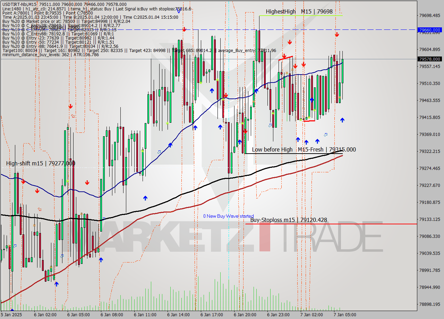The image size is (444, 319).
Task: Click the 6 Jan 11:00 time label
Action: [x=145, y=315]
